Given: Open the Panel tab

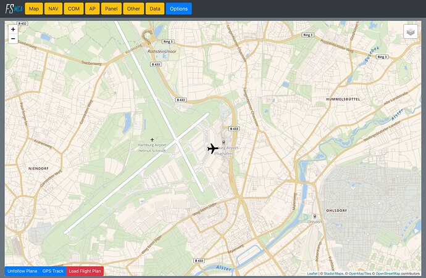Looking at the screenshot, I should click(x=111, y=9).
